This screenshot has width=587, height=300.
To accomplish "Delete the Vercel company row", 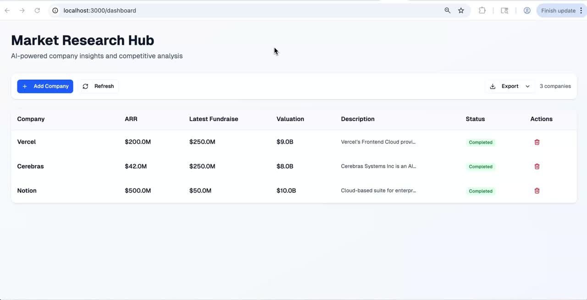I will coord(537,142).
